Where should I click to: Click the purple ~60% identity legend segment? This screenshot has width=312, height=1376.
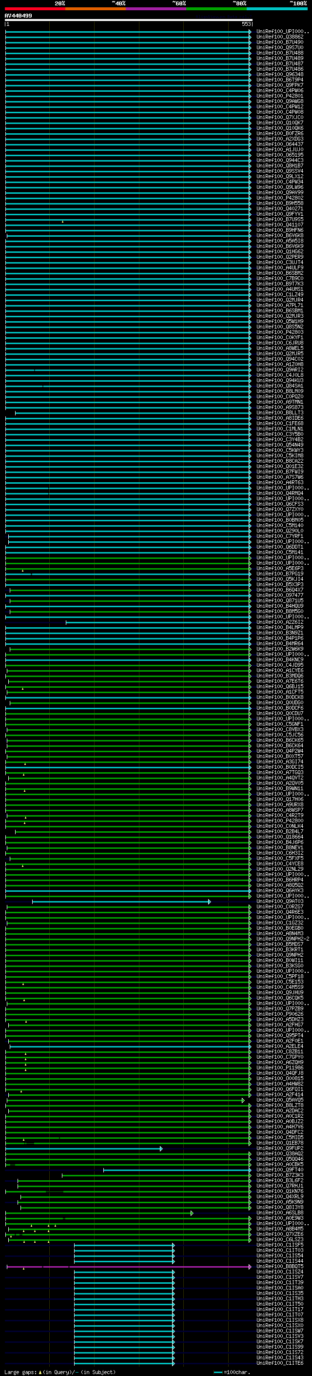point(156,9)
